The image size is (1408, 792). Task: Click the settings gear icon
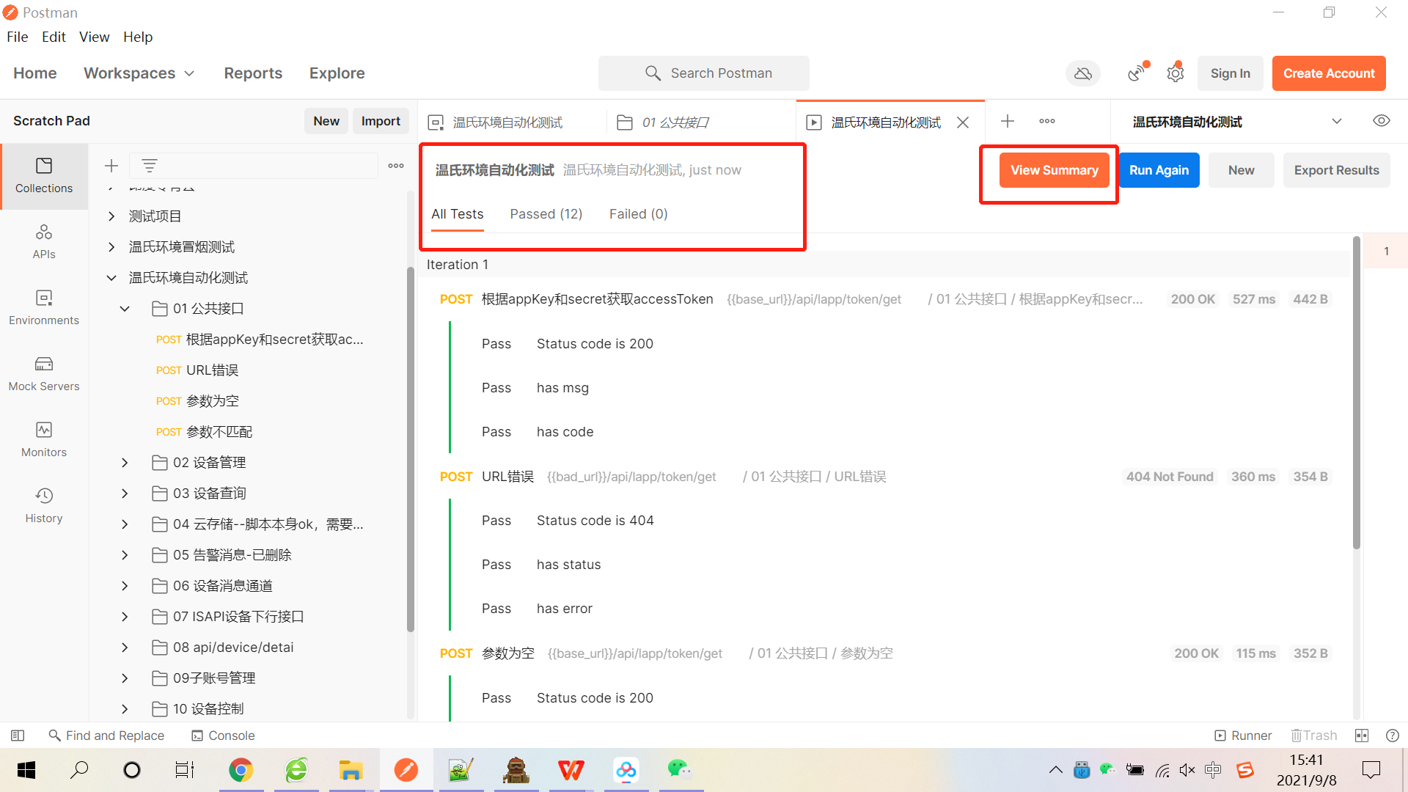click(x=1176, y=73)
